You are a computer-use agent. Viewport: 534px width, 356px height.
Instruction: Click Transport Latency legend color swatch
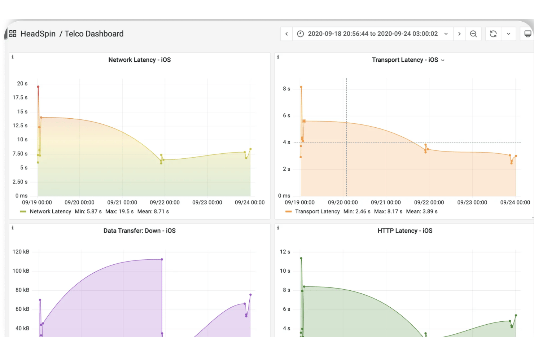tap(288, 212)
